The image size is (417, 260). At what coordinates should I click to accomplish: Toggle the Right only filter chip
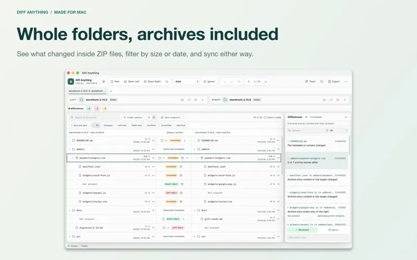coord(137,125)
